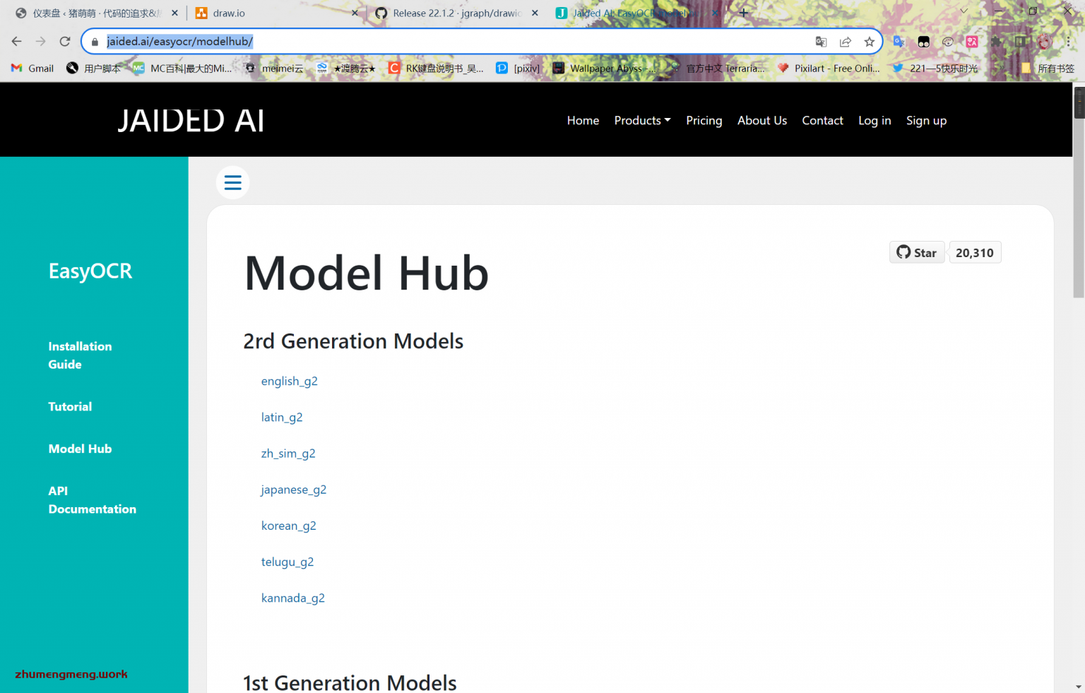Viewport: 1085px width, 693px height.
Task: Switch to the 仪表盘 猪萌萌 tab
Action: [97, 13]
